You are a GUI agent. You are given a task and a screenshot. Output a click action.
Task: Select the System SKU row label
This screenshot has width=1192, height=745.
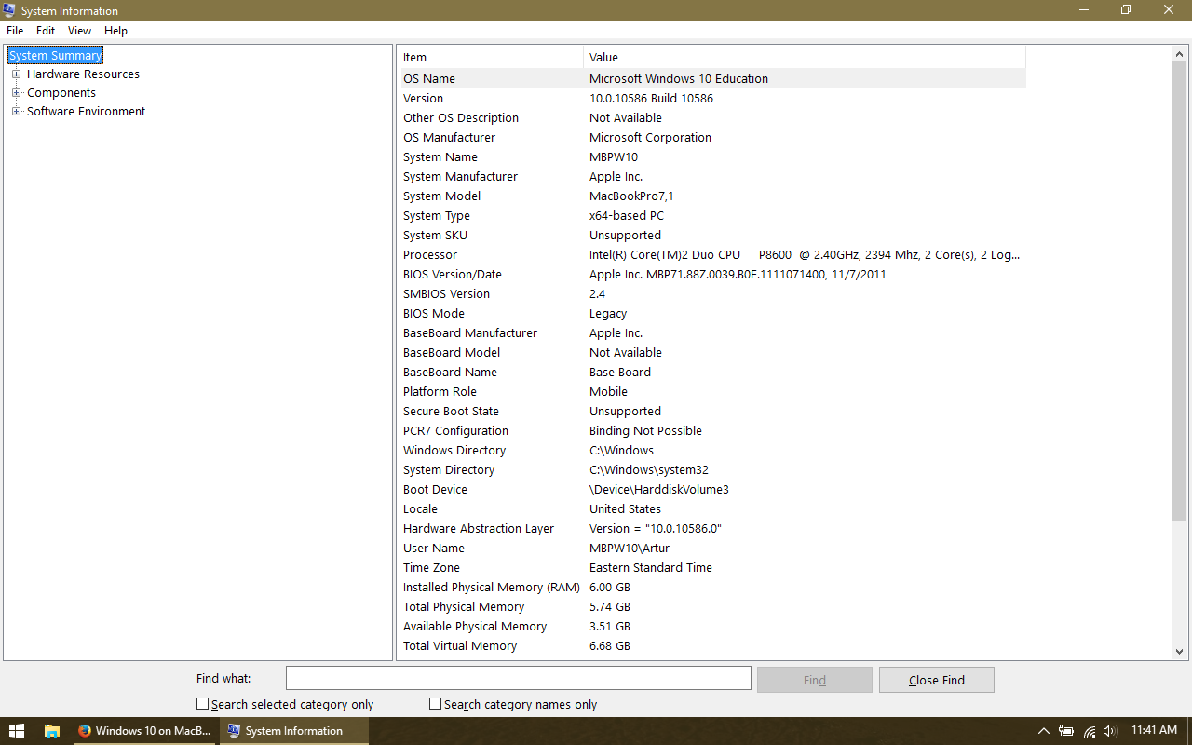435,236
